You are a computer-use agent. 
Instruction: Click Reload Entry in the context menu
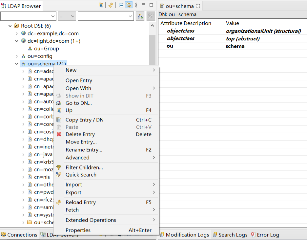(x=80, y=202)
